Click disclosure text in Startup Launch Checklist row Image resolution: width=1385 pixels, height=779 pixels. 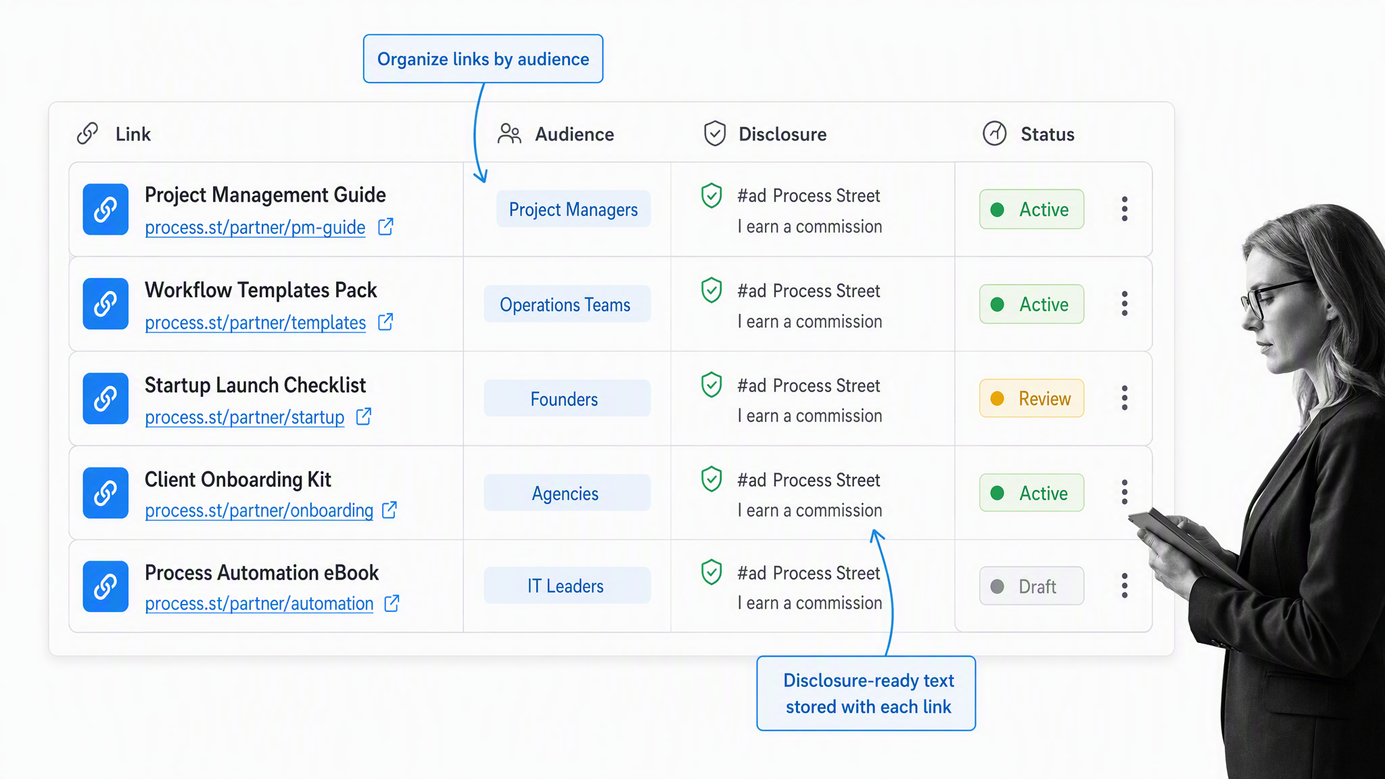point(809,400)
